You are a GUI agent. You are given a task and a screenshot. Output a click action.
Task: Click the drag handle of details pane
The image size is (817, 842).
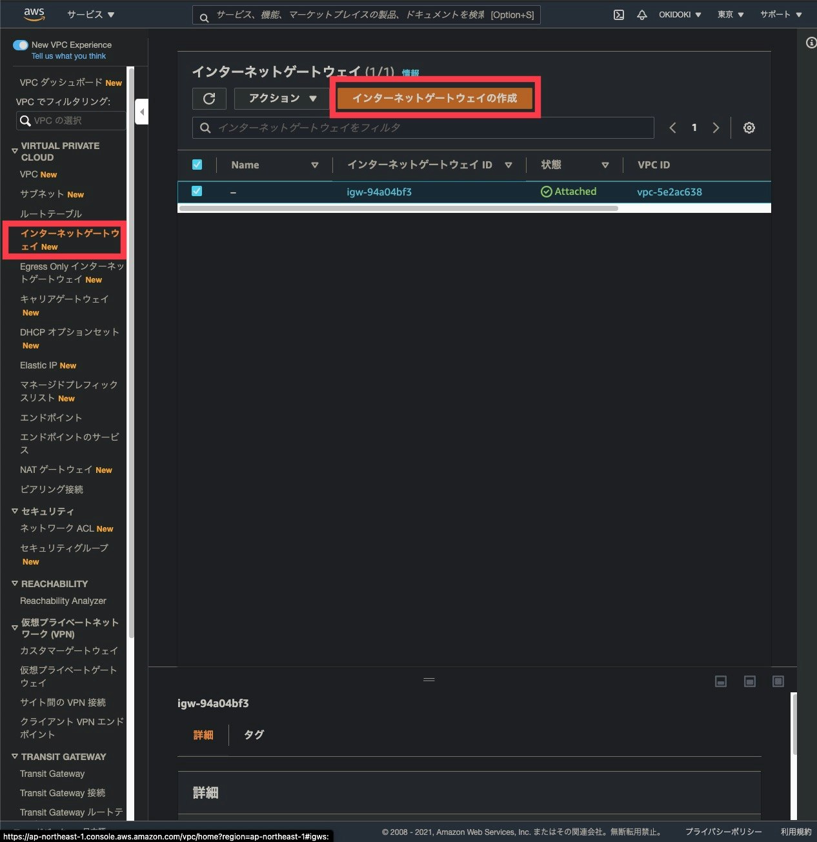coord(429,679)
